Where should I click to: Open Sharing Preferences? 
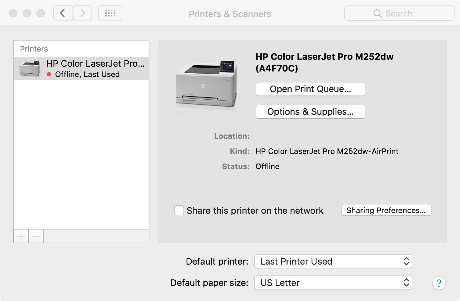coord(386,210)
